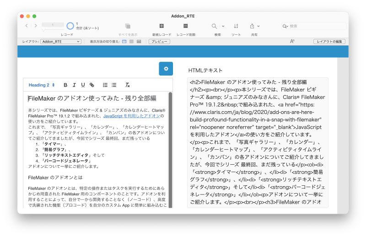
Task: Click the Addon_RTE window title
Action: 183,16
